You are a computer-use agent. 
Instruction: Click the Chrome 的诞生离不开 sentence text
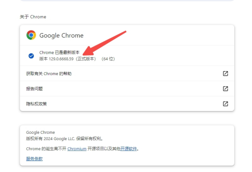pos(46,149)
